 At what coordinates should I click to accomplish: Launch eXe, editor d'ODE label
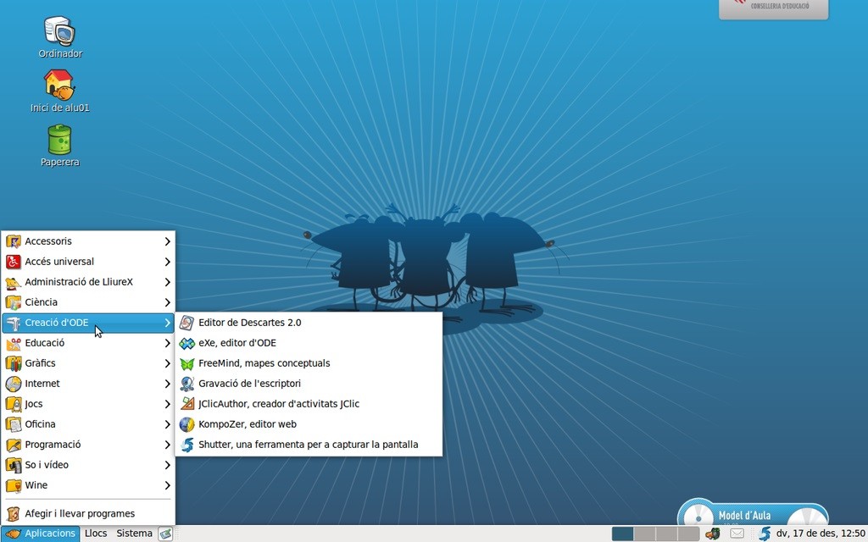click(237, 343)
